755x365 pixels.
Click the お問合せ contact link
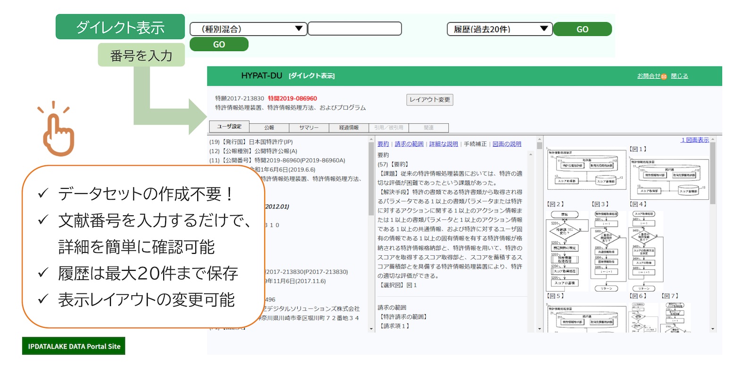pyautogui.click(x=649, y=76)
